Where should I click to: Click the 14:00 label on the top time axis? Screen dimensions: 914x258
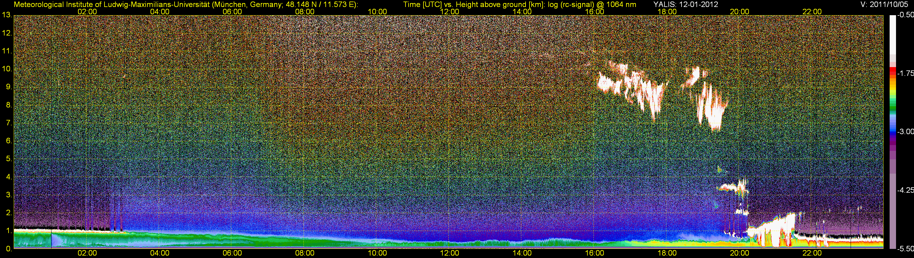(x=522, y=12)
